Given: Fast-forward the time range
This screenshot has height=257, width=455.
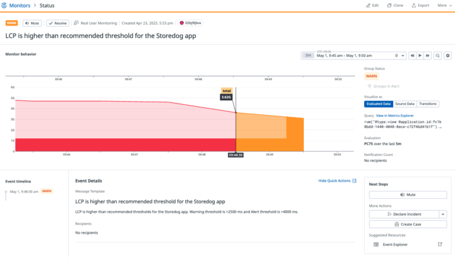Looking at the screenshot, I should pyautogui.click(x=427, y=56).
